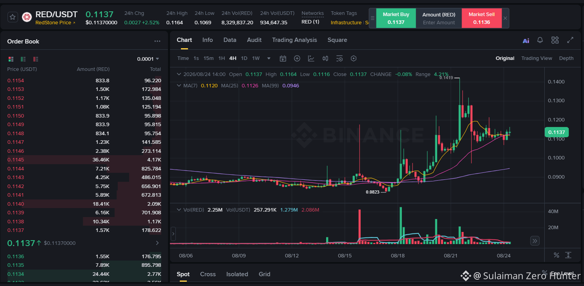
Task: Open the Order Book three-dot options menu
Action: pos(157,41)
